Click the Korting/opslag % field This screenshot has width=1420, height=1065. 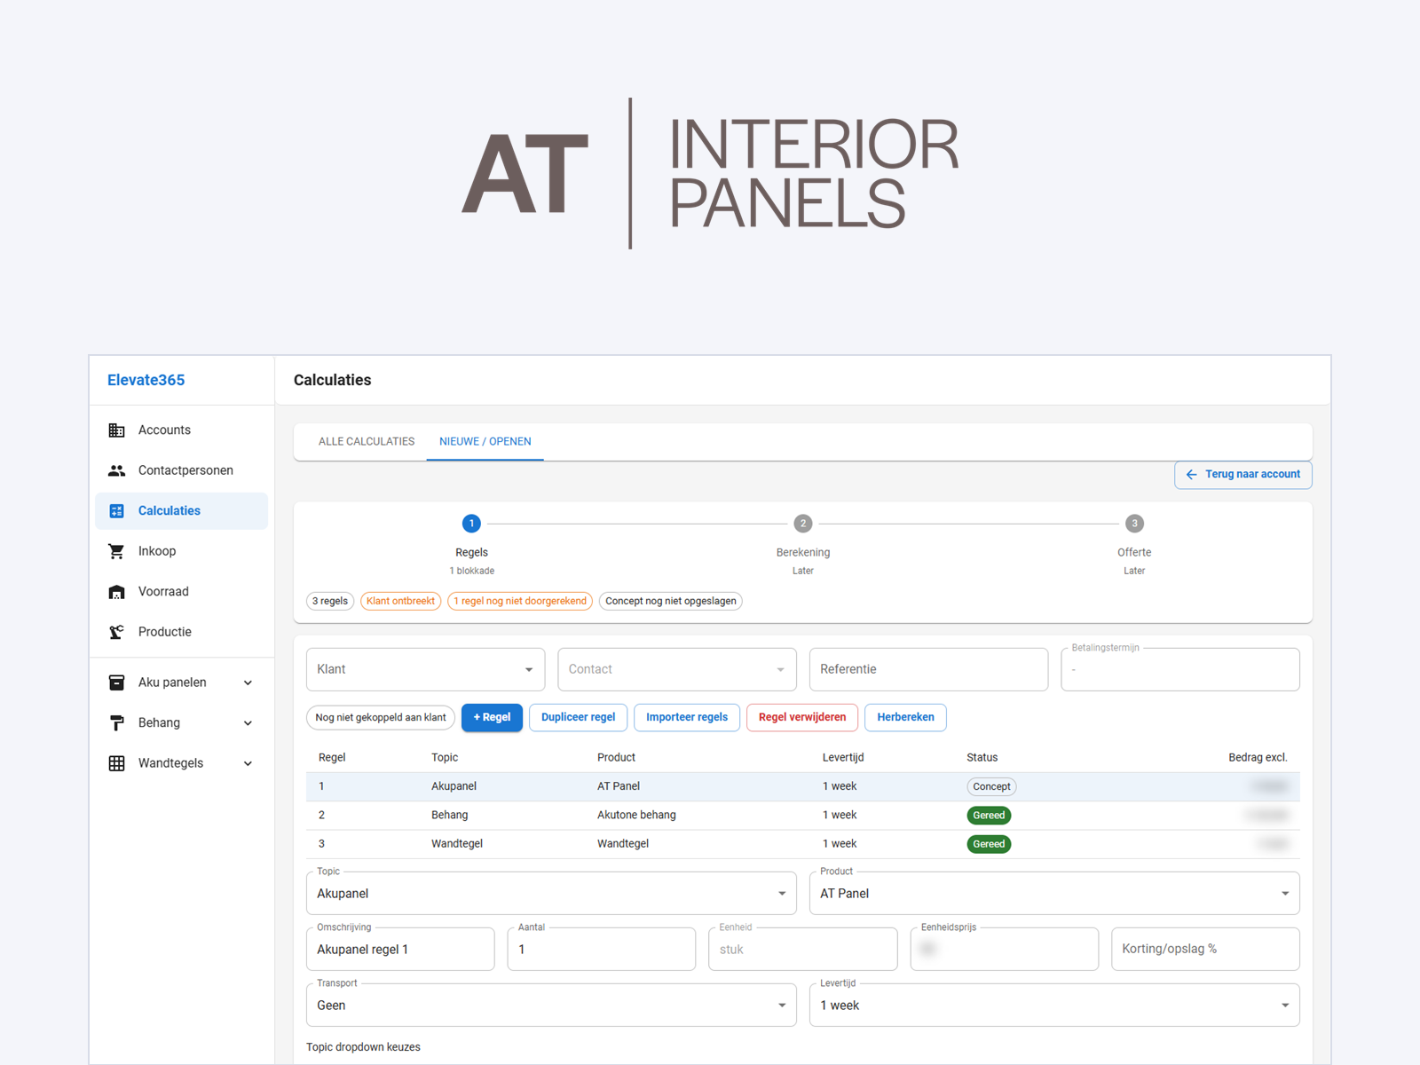(1206, 950)
